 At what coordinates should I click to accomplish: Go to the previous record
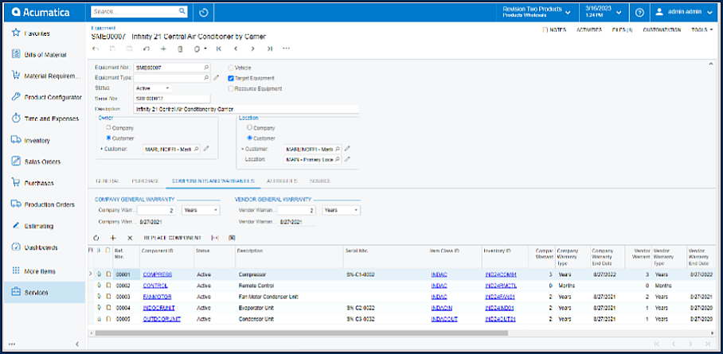(236, 49)
